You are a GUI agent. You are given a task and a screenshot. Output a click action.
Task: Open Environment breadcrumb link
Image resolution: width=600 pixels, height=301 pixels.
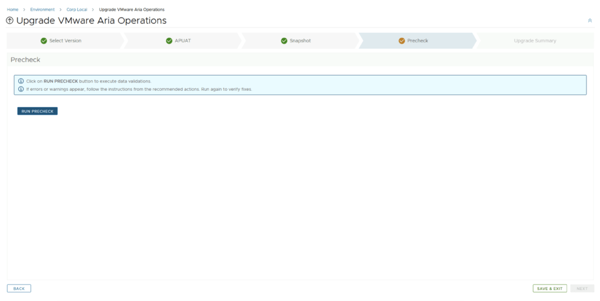point(42,9)
